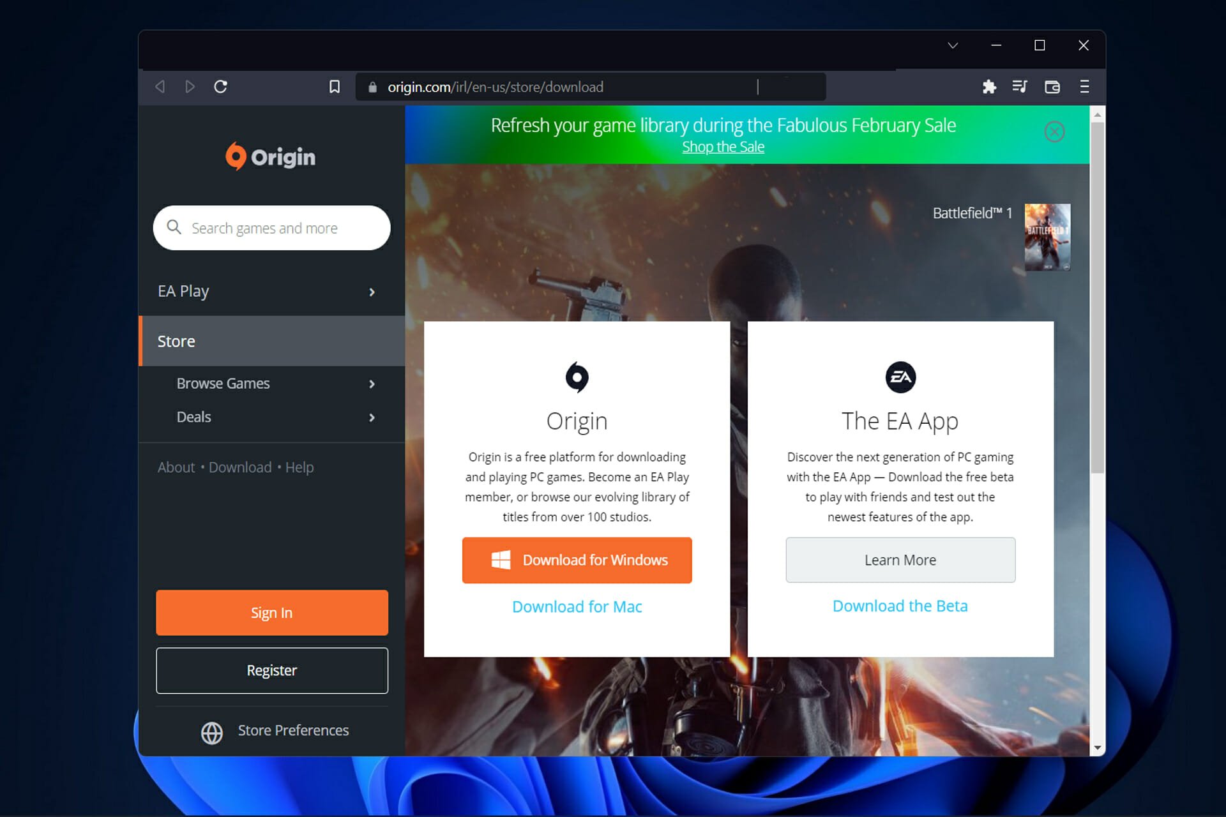This screenshot has width=1226, height=817.
Task: Click the Battlefield 1 game thumbnail
Action: (x=1047, y=237)
